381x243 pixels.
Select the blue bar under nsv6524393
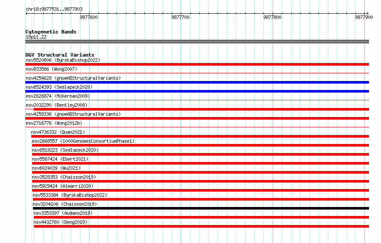pyautogui.click(x=197, y=91)
